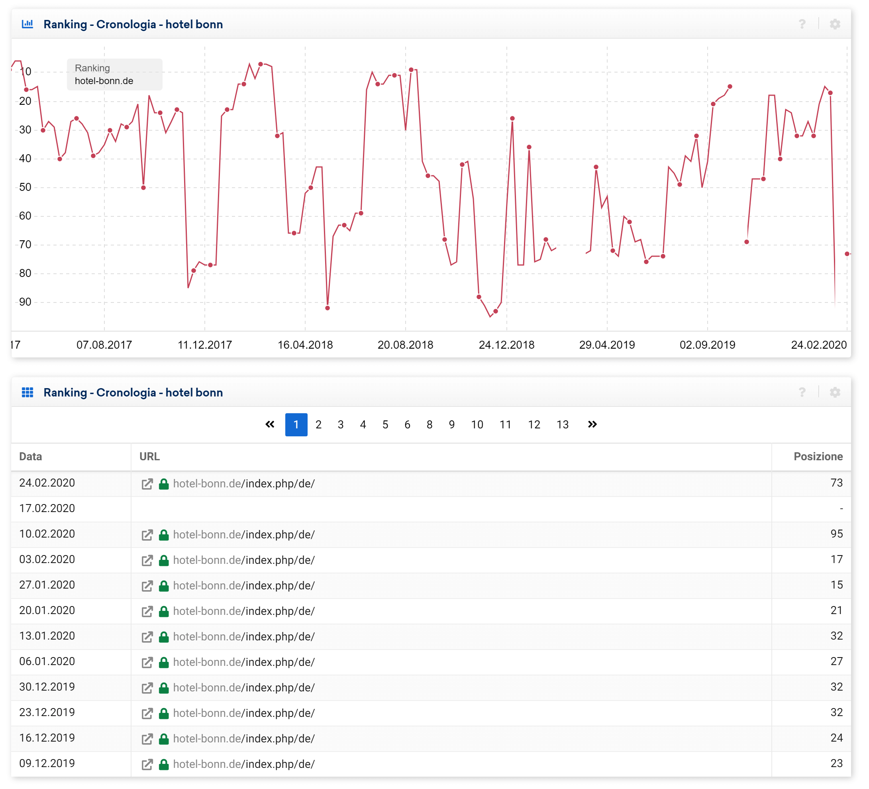Click the 24.02.2020 label on chart axis

(x=818, y=345)
